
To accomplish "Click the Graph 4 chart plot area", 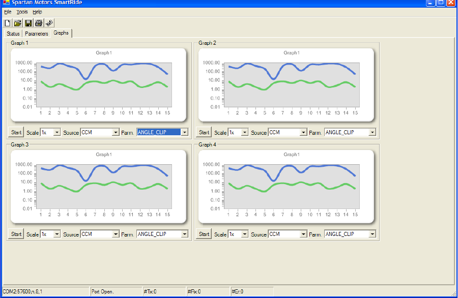I will [x=292, y=187].
